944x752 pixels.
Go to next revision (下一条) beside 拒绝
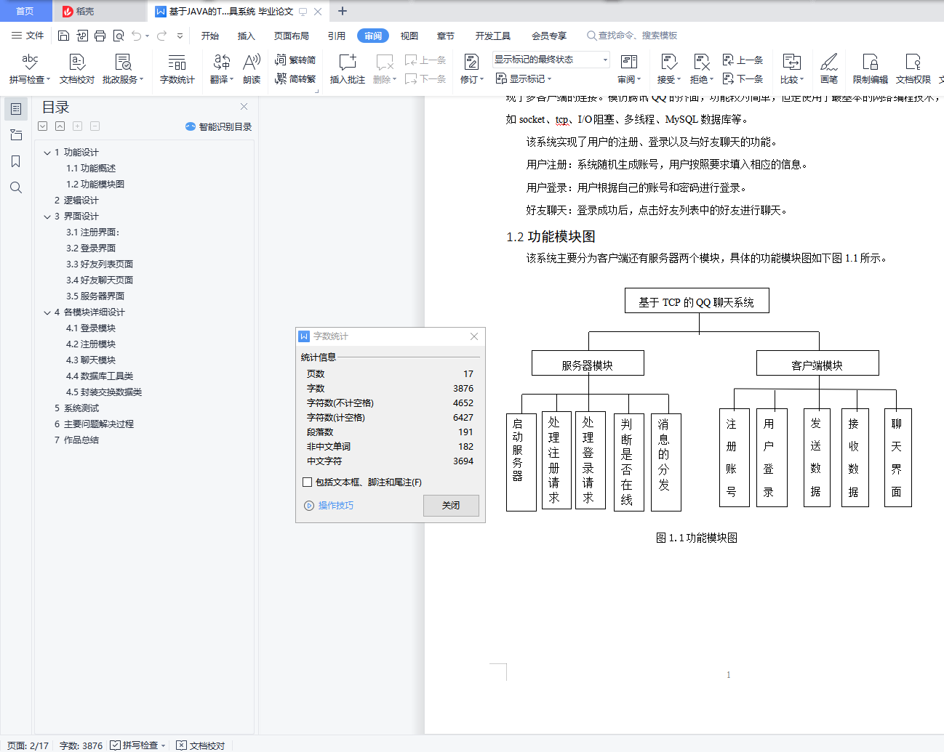tap(743, 78)
